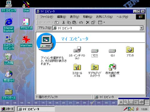Click the Paste clipboard toolbar icon
Image resolution: width=150 pixels, height=112 pixels.
(x=74, y=22)
